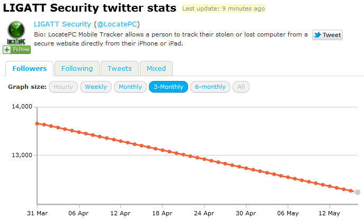Choose the 6-monthly graph size

pos(210,87)
